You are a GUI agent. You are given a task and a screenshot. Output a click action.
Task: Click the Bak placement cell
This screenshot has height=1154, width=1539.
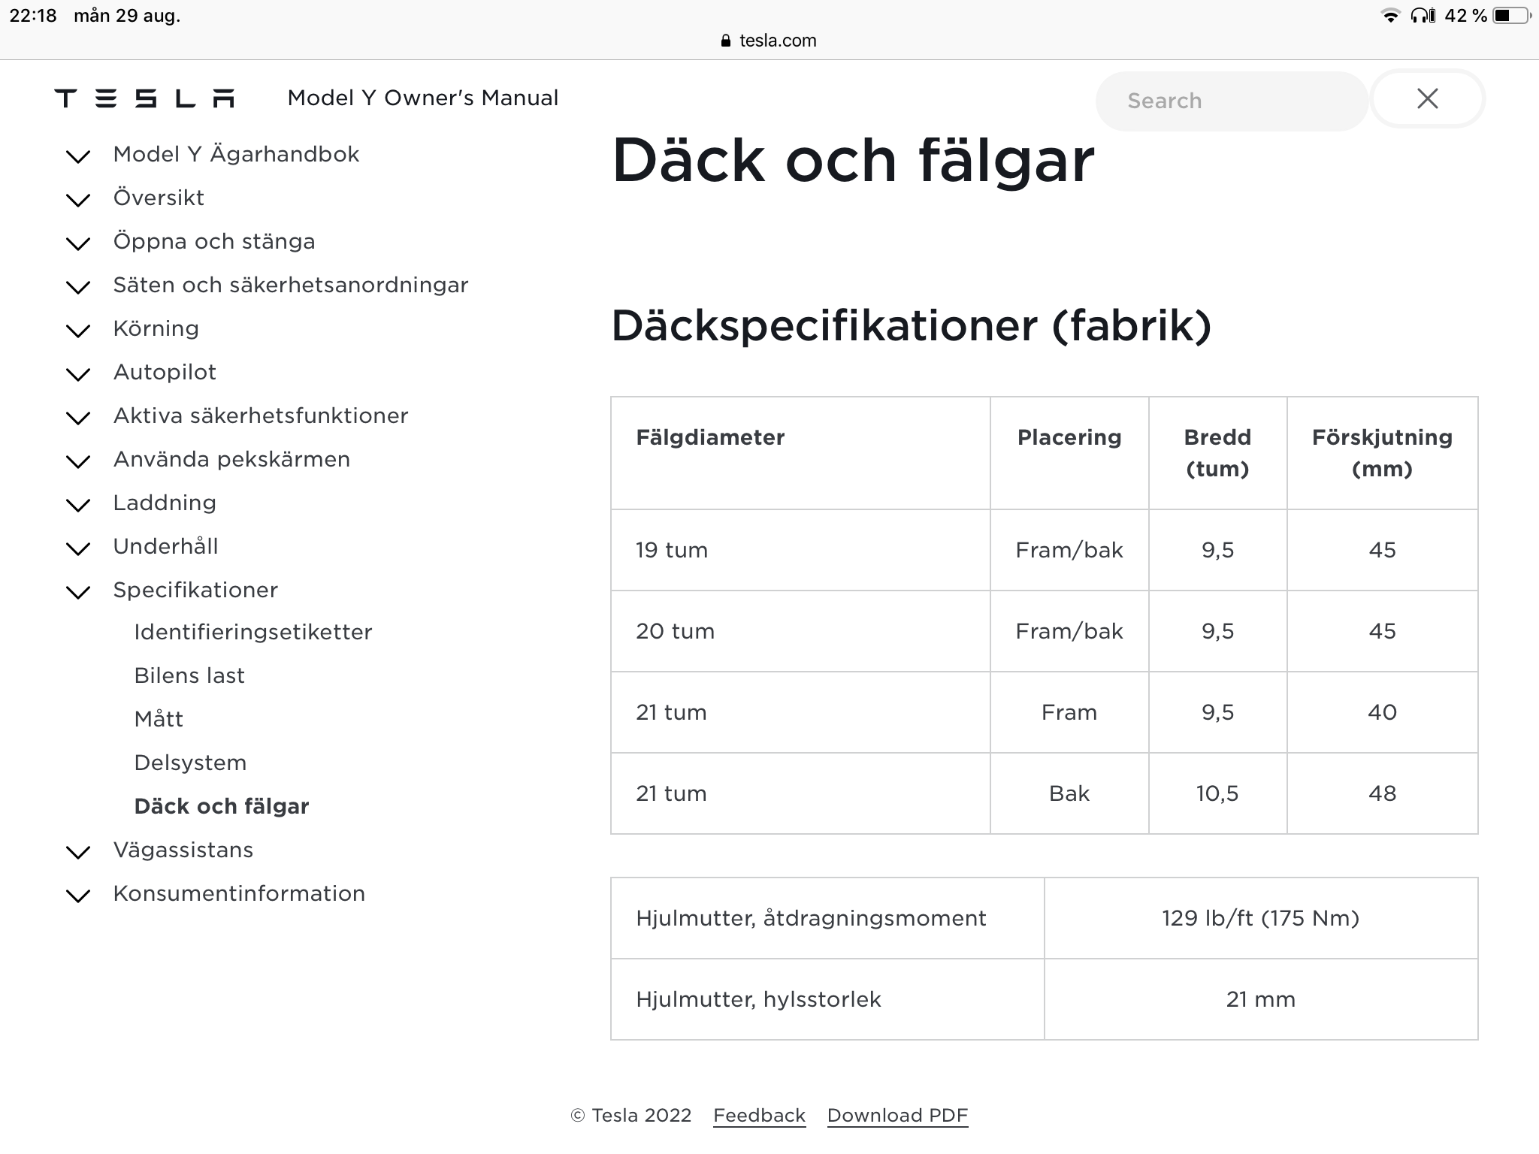tap(1069, 793)
